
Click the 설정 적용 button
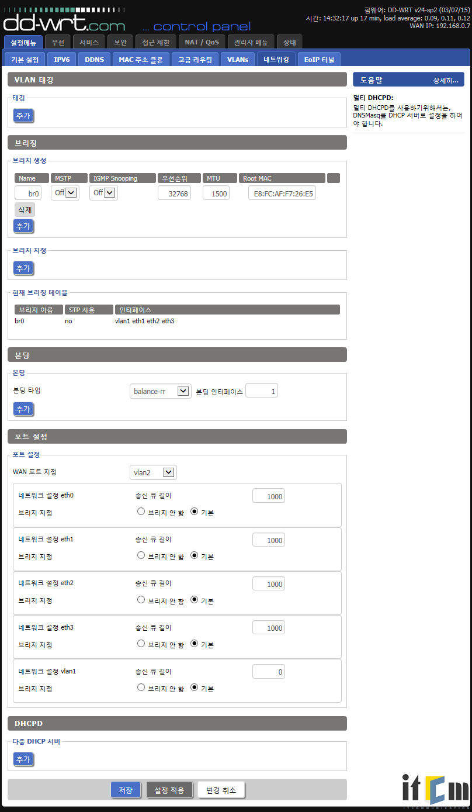(169, 790)
